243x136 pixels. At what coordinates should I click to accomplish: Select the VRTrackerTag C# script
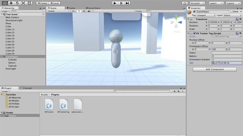[63, 106]
